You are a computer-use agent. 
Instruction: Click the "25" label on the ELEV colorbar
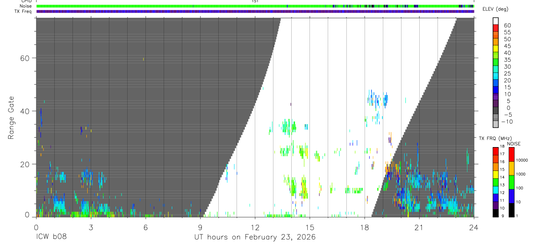pyautogui.click(x=507, y=73)
